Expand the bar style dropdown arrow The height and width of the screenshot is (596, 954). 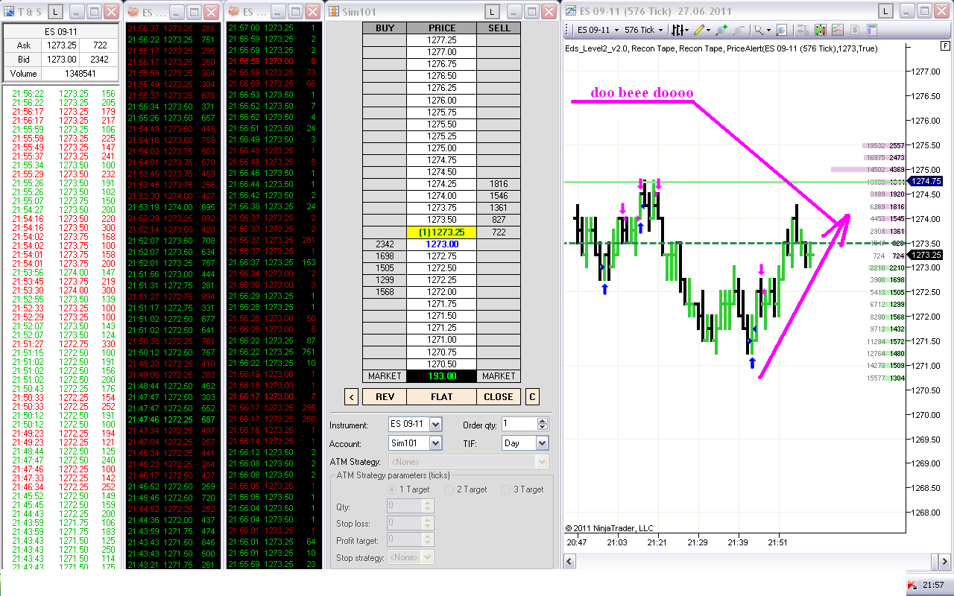pos(687,30)
